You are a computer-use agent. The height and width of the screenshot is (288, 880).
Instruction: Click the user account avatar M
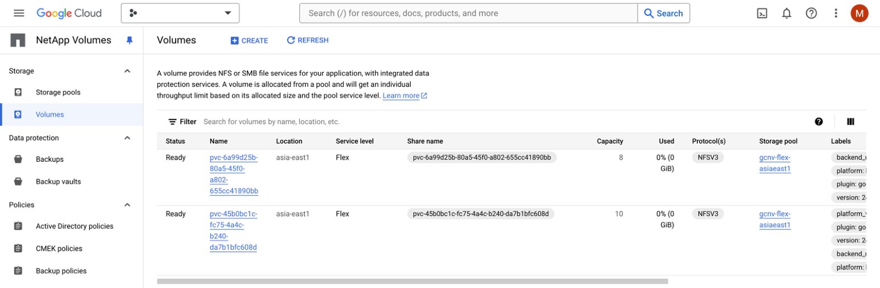[x=859, y=13]
